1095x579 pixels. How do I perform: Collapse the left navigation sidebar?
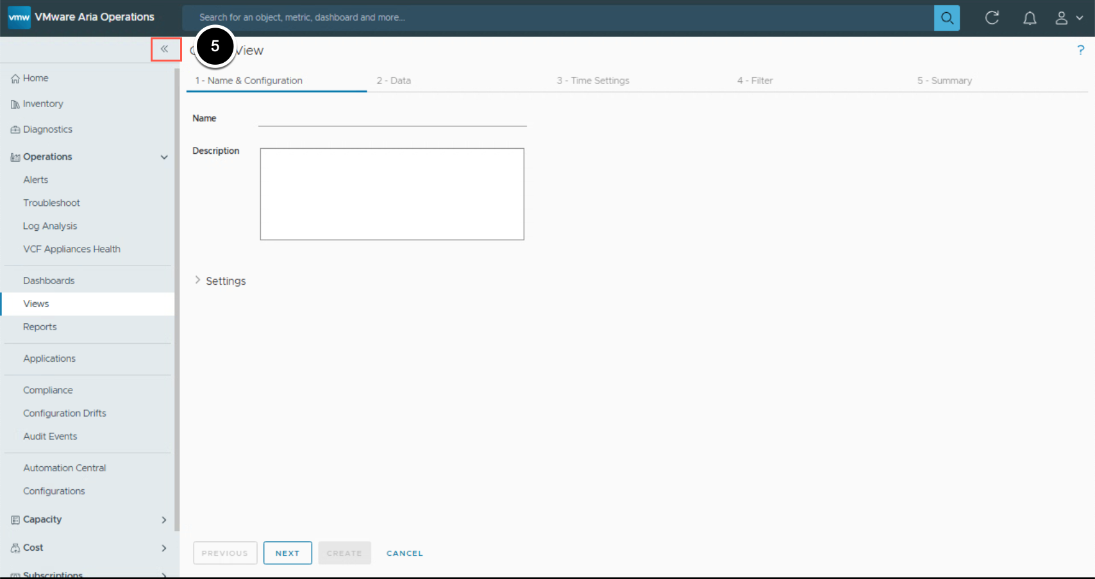tap(165, 49)
